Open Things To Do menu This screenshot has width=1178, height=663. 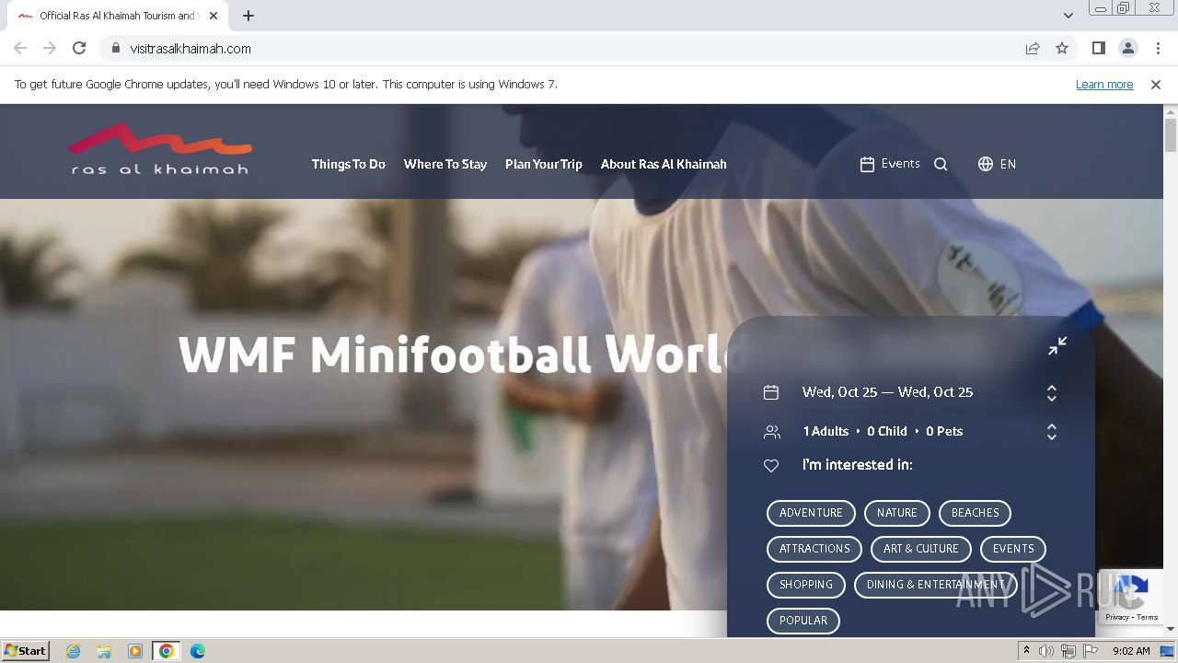(349, 164)
